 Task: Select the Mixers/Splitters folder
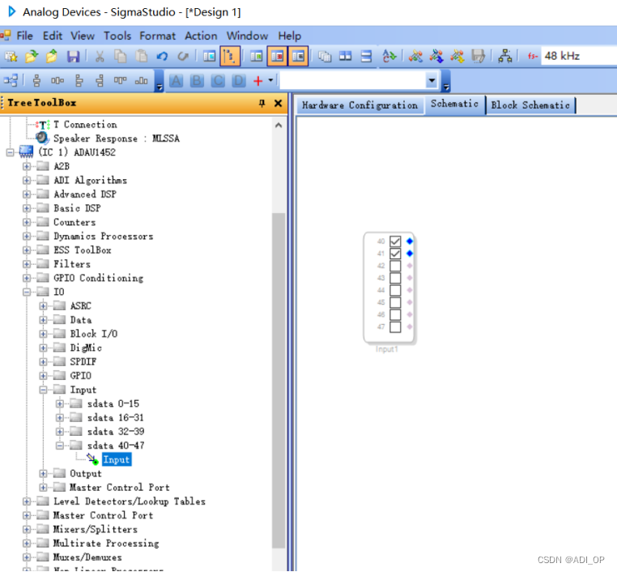click(96, 530)
